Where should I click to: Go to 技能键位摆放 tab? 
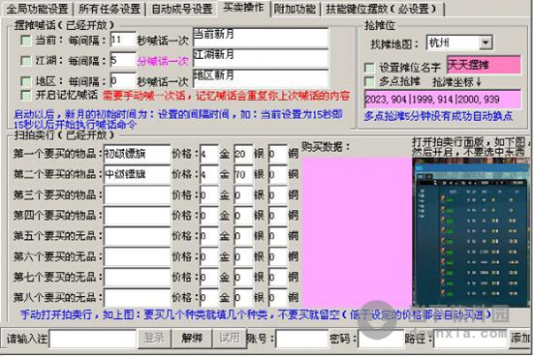coord(382,9)
